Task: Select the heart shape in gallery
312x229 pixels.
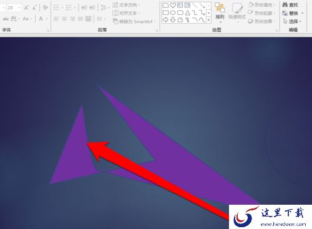Action: coord(173,6)
